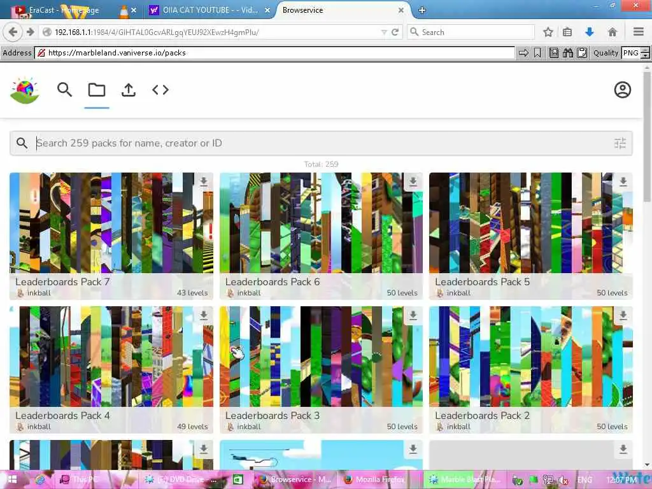Open Leaderboards Pack 2 thumbnail
Viewport: 652px width, 489px height.
pyautogui.click(x=531, y=357)
